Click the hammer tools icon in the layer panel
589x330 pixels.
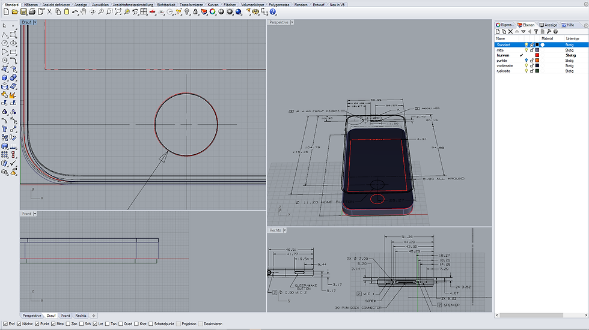tap(549, 31)
